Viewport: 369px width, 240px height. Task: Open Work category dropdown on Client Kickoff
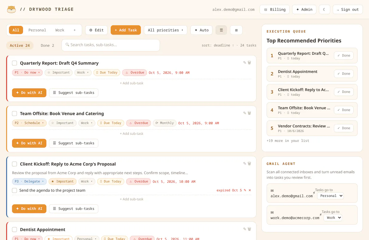(87, 182)
